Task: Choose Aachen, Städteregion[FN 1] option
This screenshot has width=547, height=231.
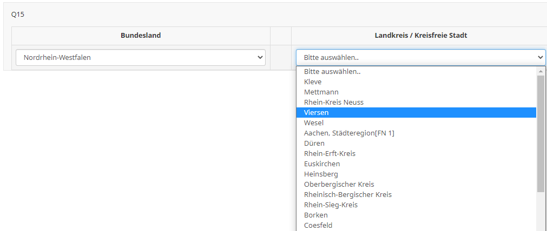Action: pyautogui.click(x=349, y=133)
